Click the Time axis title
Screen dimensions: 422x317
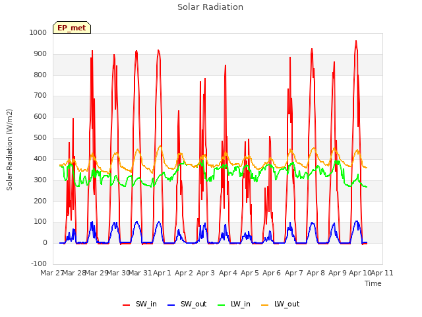point(373,283)
